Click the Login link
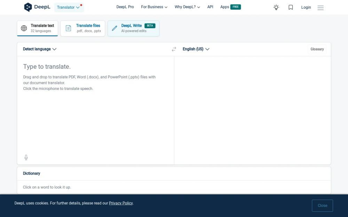The height and width of the screenshot is (217, 348). pos(306,7)
